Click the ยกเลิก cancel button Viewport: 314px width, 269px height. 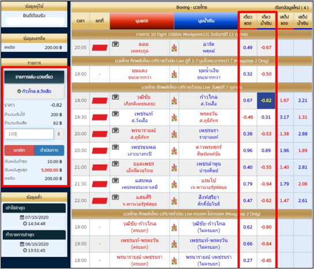click(x=19, y=150)
